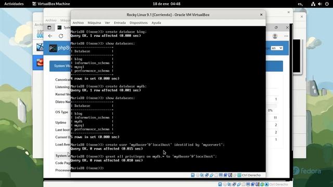
Task: Open the Máquina menu
Action: (94, 23)
